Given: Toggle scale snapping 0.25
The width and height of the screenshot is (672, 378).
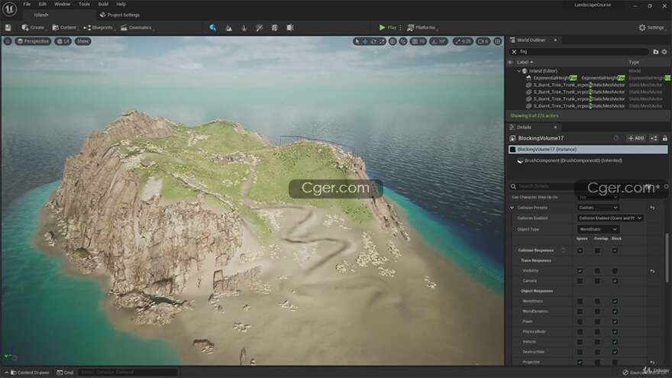Looking at the screenshot, I should 463,41.
